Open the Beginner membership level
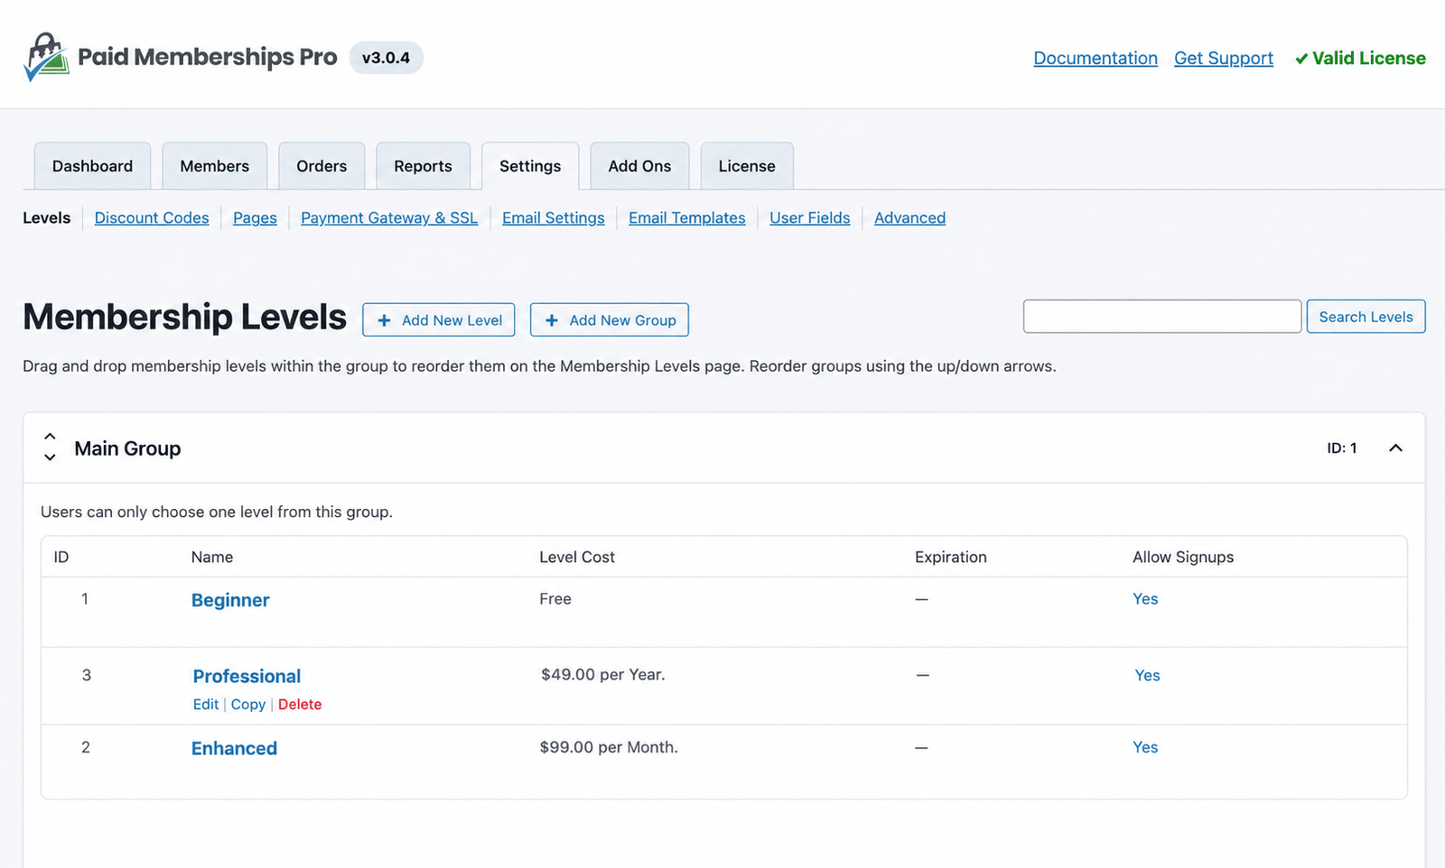Viewport: 1445px width, 868px height. pyautogui.click(x=230, y=600)
